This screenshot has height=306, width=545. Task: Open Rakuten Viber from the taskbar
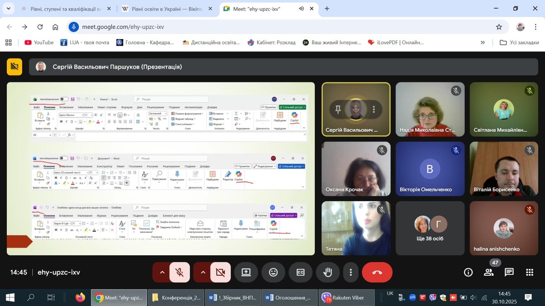[347, 297]
